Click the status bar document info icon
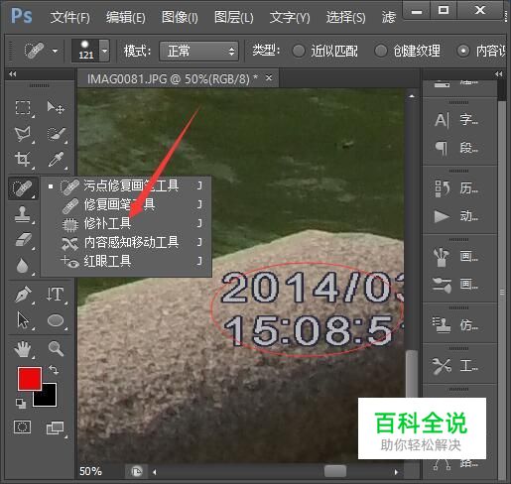511x484 pixels. [x=136, y=471]
